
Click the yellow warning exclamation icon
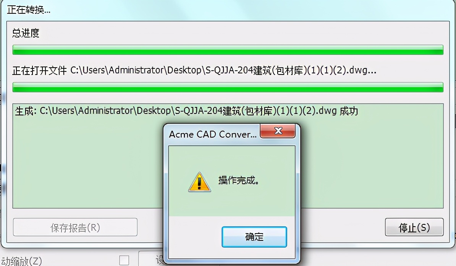click(199, 182)
